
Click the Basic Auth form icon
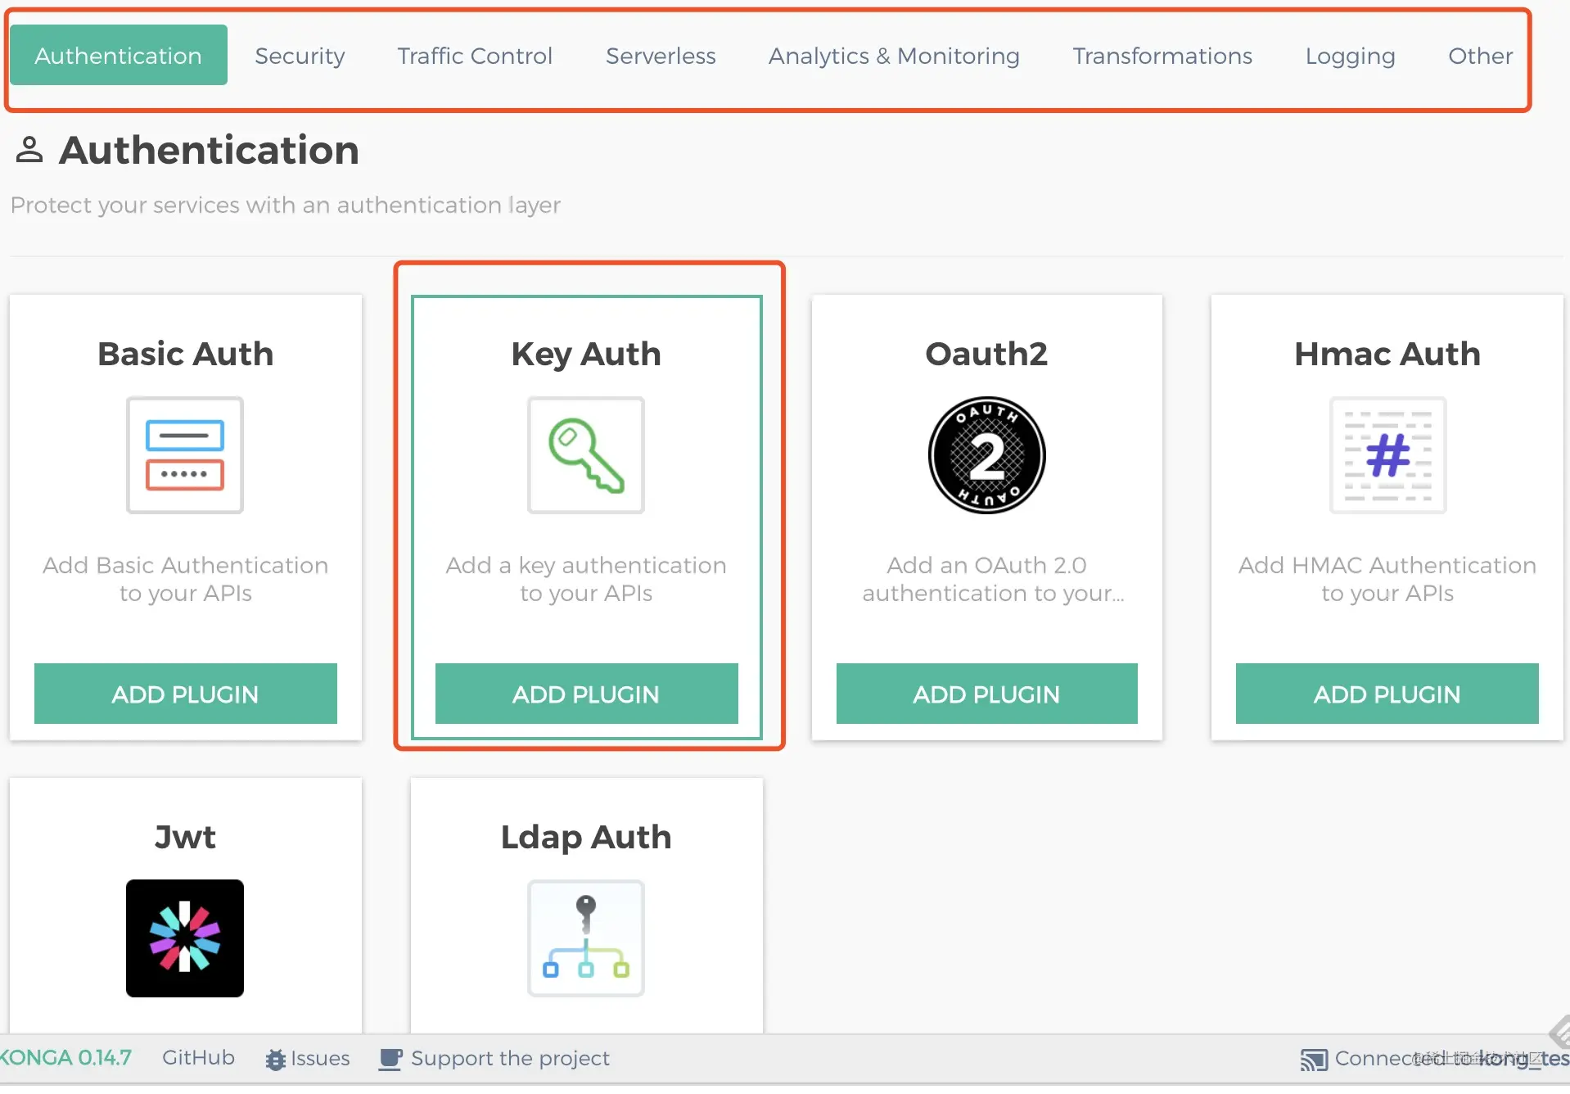185,455
